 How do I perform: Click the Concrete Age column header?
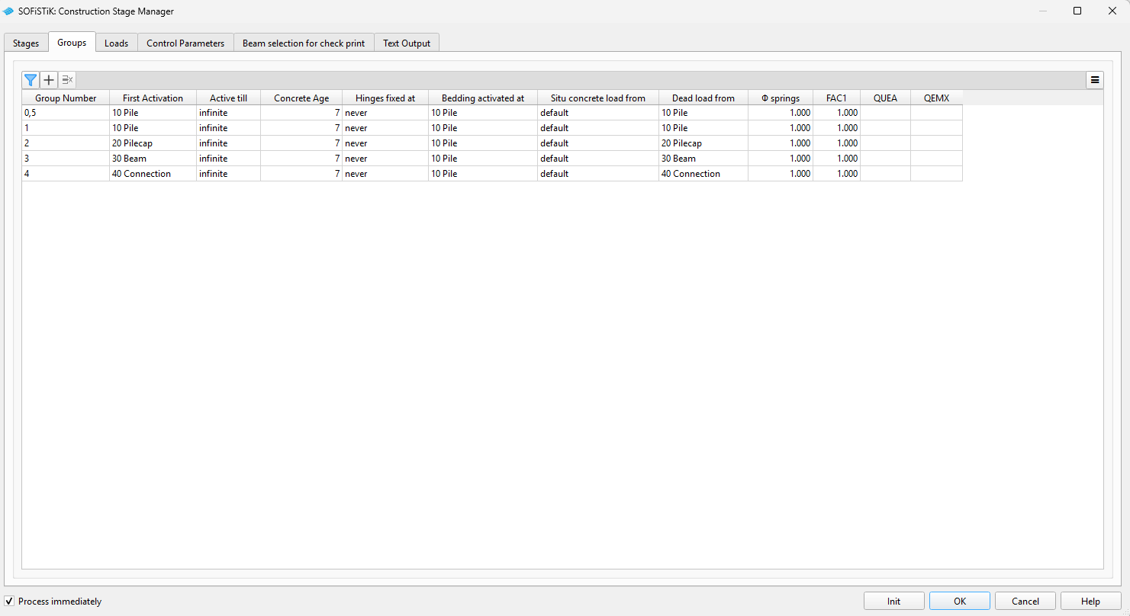point(301,98)
